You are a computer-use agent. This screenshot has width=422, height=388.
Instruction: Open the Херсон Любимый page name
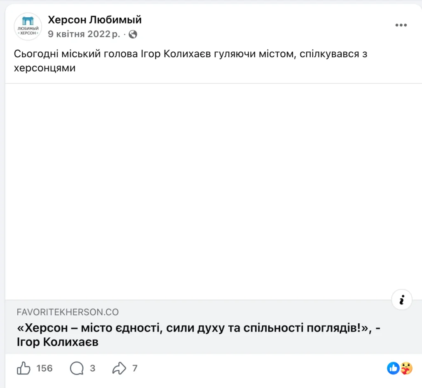coord(95,20)
